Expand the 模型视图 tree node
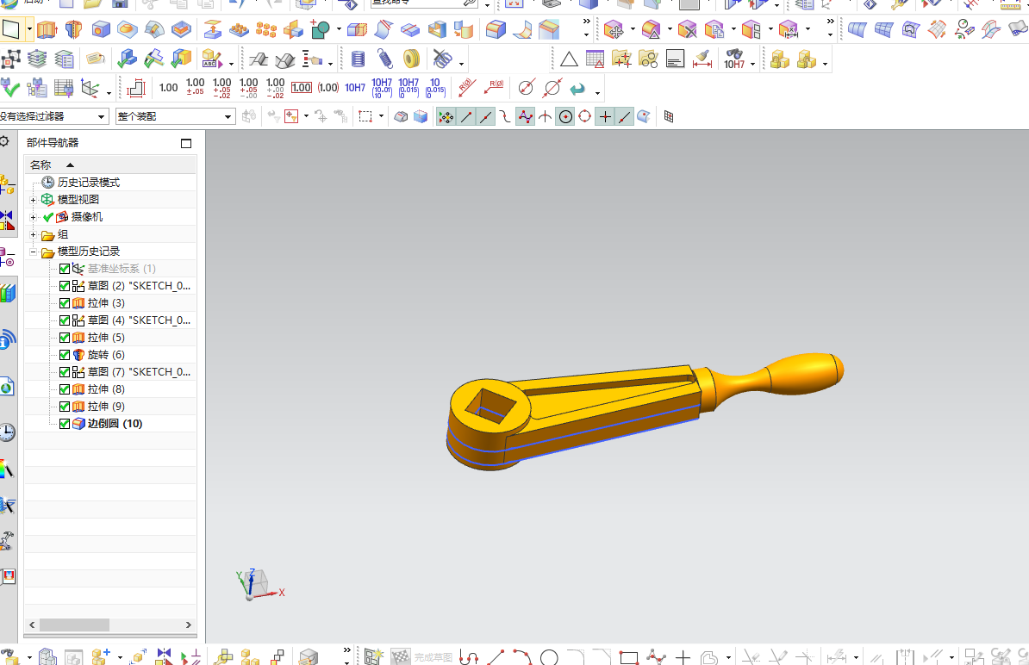Viewport: 1029px width, 665px height. coord(34,200)
